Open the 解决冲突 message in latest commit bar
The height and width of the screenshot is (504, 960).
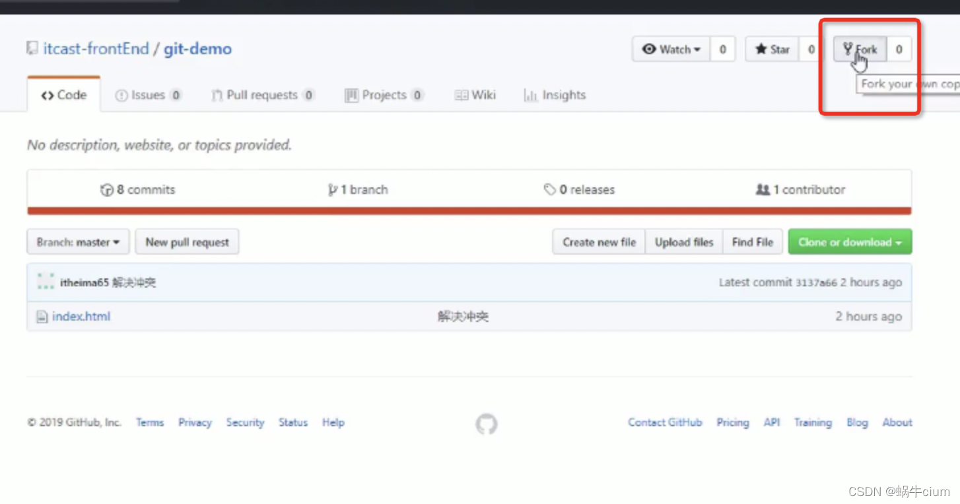134,282
